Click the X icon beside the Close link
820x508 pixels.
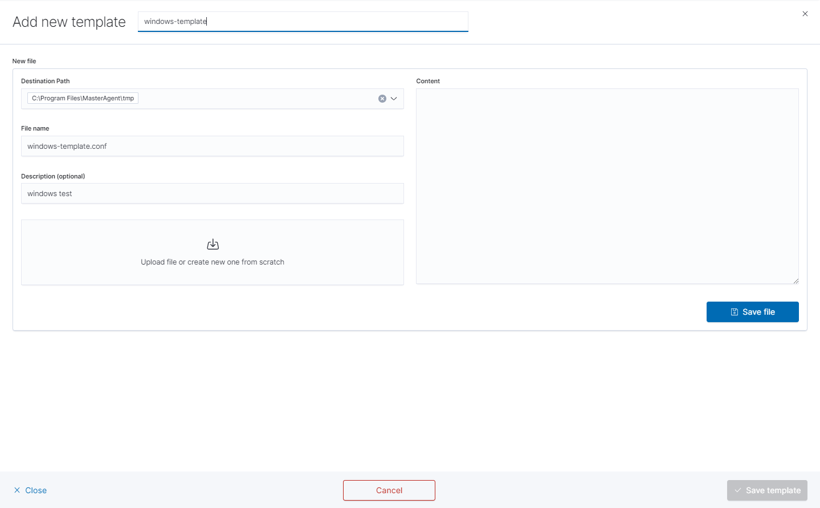pos(17,490)
